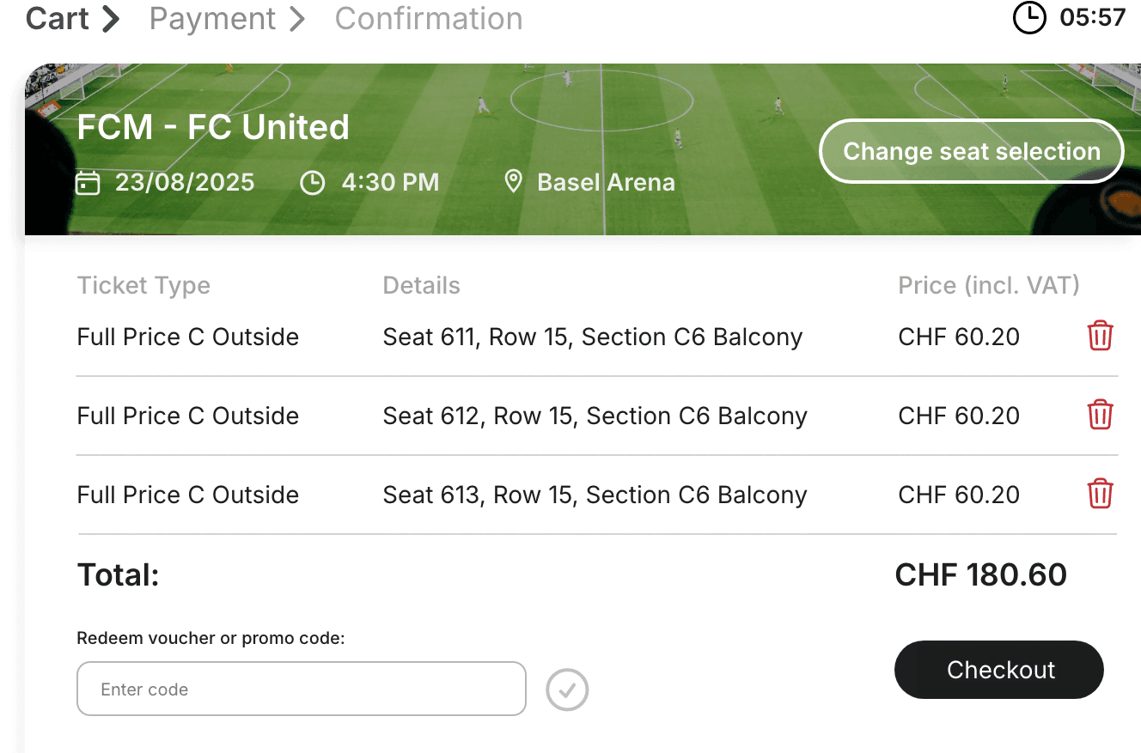Screen dimensions: 1141x753
Task: Focus the Enter code voucher field
Action: [x=301, y=689]
